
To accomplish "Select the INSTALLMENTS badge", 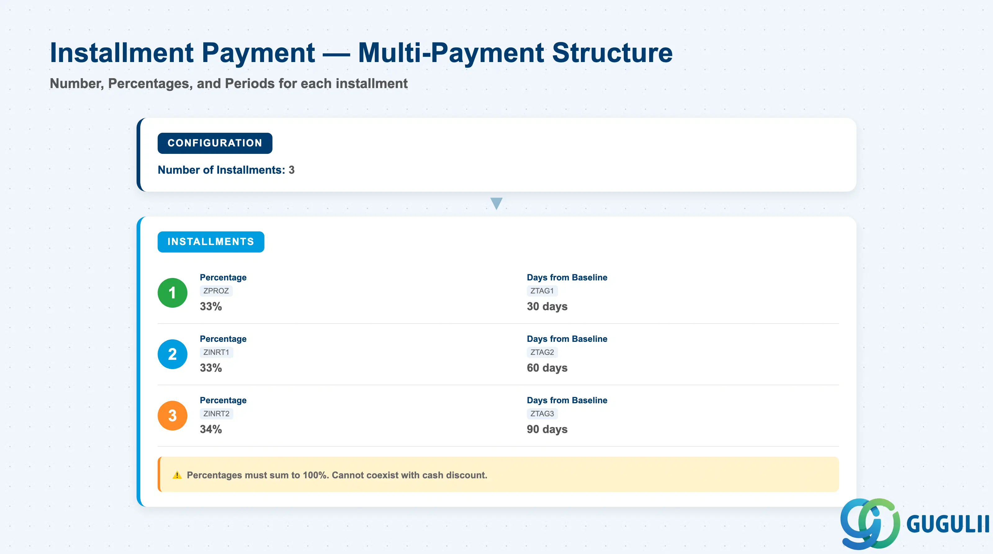I will click(211, 242).
